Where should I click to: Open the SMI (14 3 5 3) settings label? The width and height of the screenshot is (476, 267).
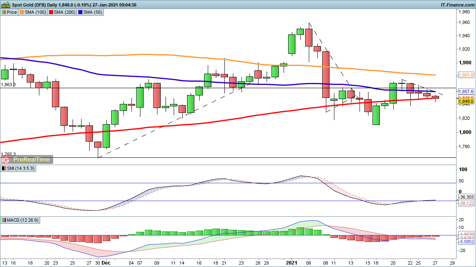(x=21, y=169)
